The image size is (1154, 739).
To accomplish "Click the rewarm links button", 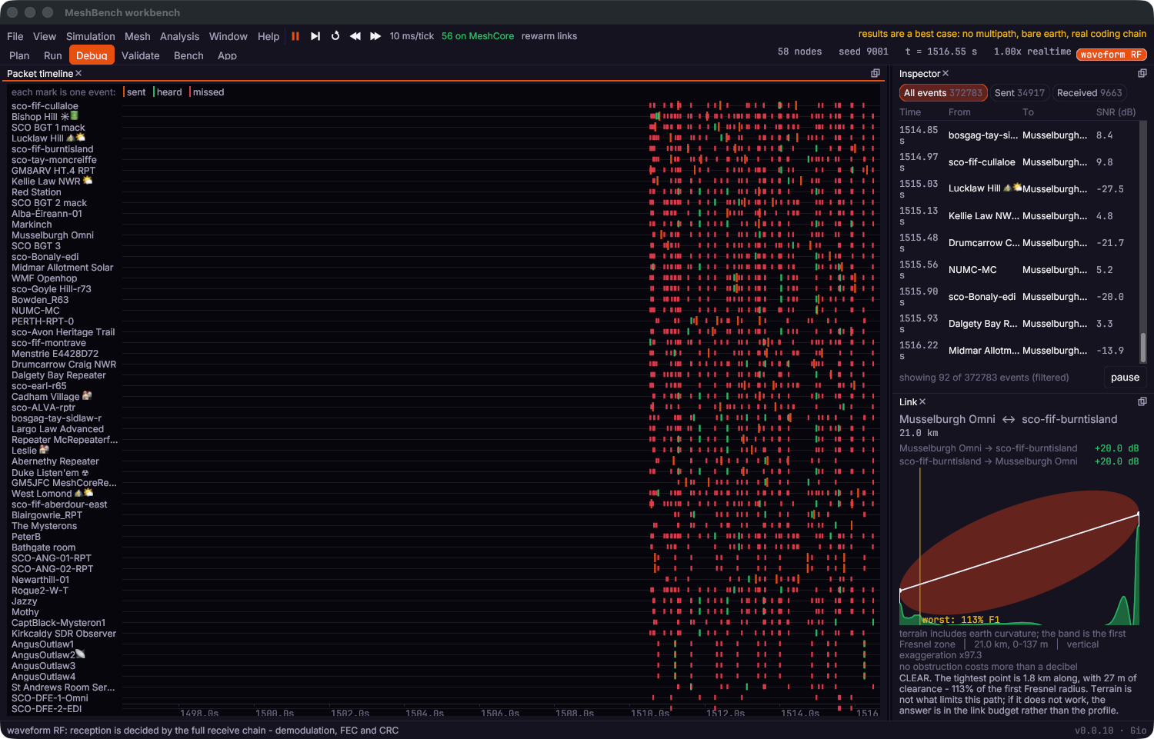I will click(549, 36).
